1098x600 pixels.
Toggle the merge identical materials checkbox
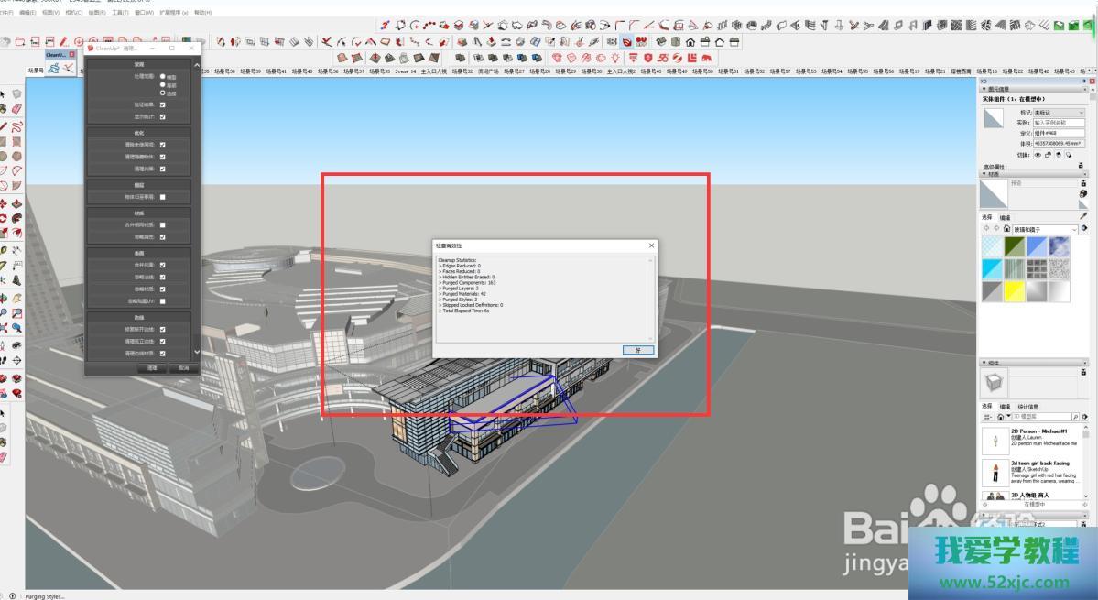click(x=163, y=224)
